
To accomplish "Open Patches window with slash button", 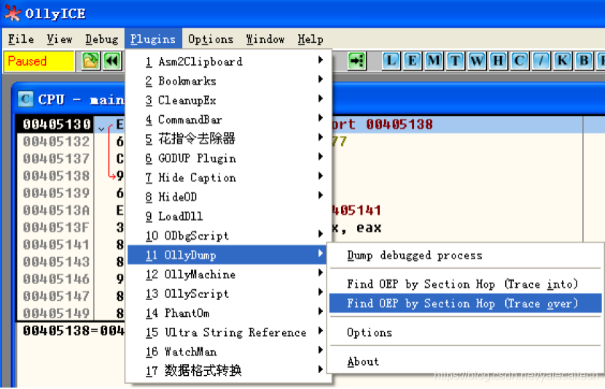I will coord(542,61).
